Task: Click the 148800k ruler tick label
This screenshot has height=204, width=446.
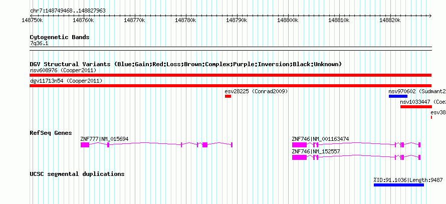Action: 288,21
